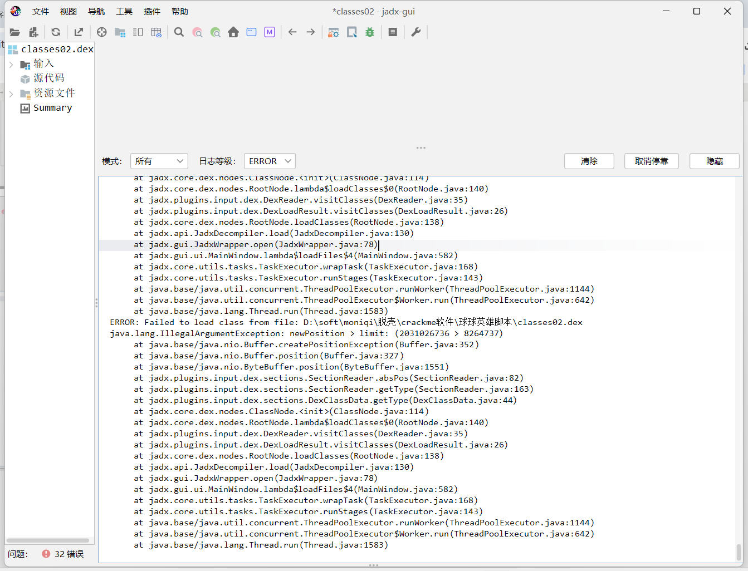Open AndroidManifest via the purple M icon

click(x=270, y=32)
